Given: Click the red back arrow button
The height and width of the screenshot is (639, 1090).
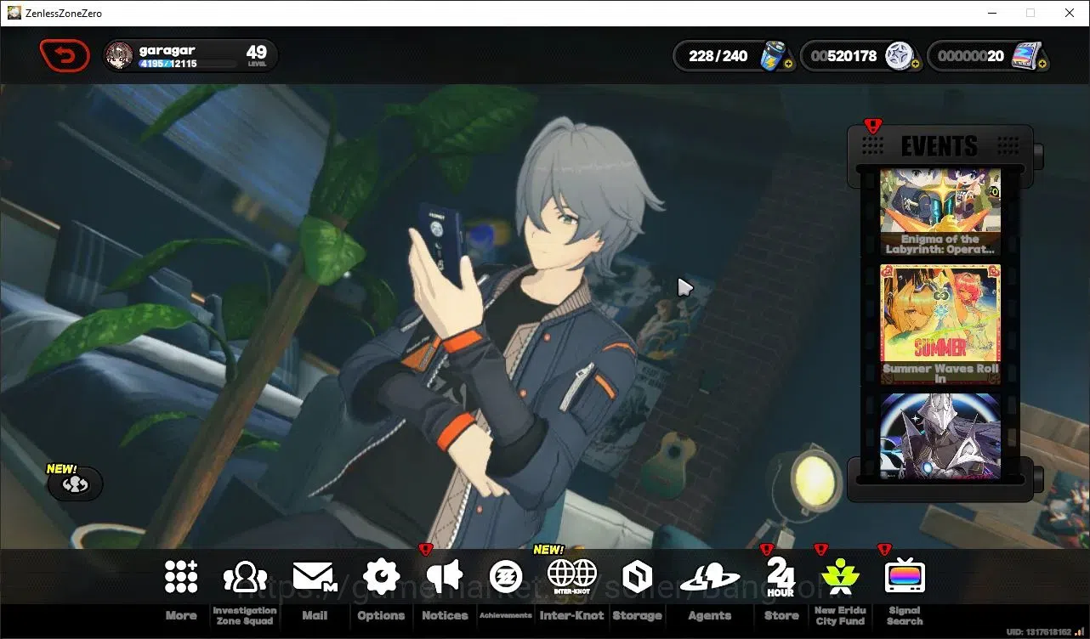Looking at the screenshot, I should click(x=65, y=56).
